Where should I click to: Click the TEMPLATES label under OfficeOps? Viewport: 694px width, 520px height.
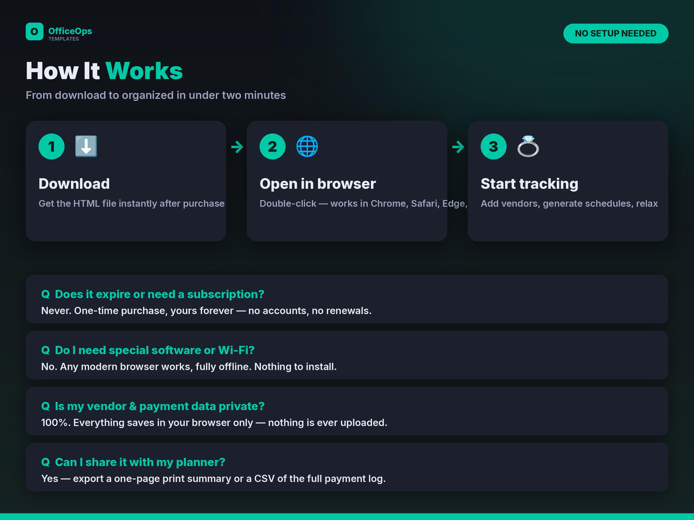[x=64, y=39]
